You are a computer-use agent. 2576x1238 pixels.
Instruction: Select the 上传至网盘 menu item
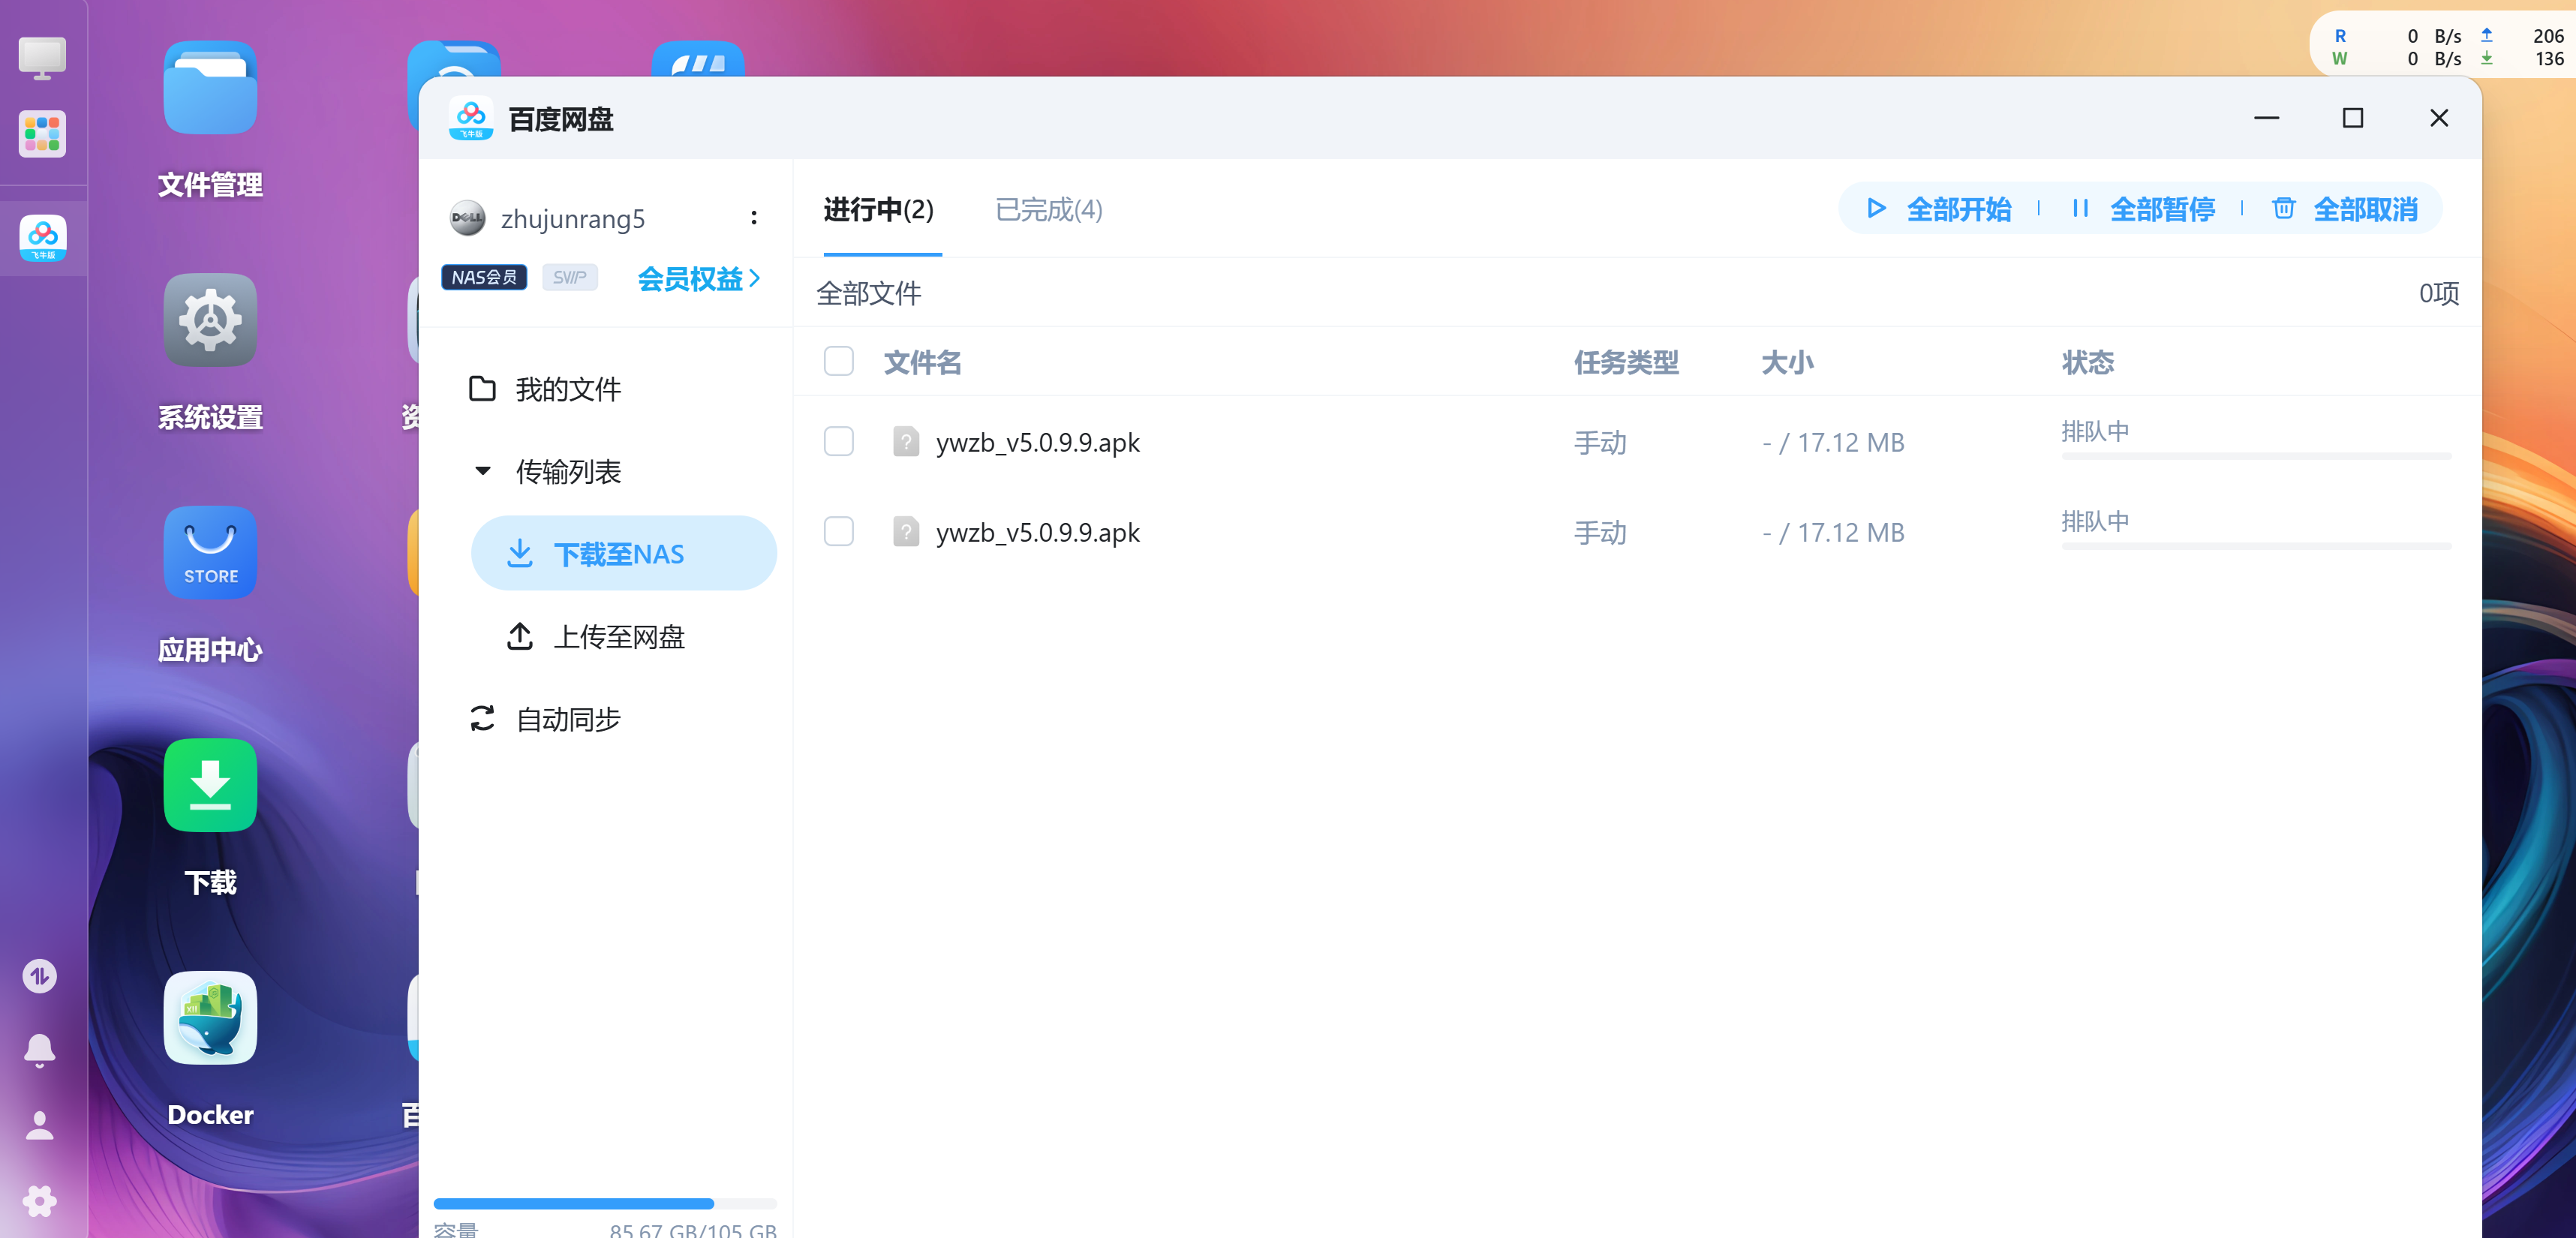tap(618, 636)
